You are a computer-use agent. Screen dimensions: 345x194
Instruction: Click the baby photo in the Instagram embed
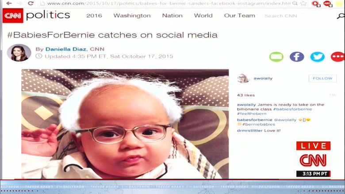(x=125, y=124)
